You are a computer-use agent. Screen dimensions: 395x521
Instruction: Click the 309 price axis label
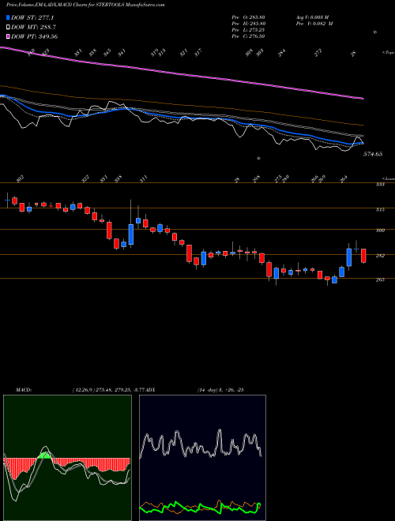(x=381, y=231)
